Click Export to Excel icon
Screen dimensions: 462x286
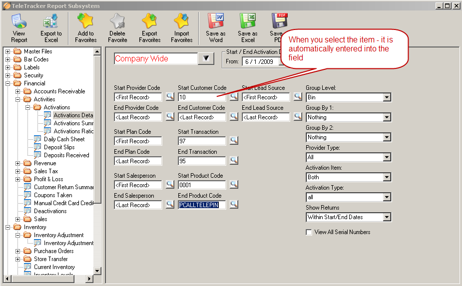pyautogui.click(x=50, y=22)
